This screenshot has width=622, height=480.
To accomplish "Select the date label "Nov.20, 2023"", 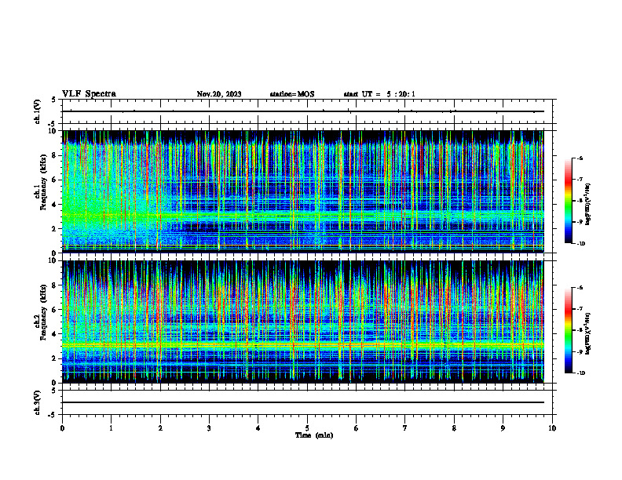I will tap(219, 94).
